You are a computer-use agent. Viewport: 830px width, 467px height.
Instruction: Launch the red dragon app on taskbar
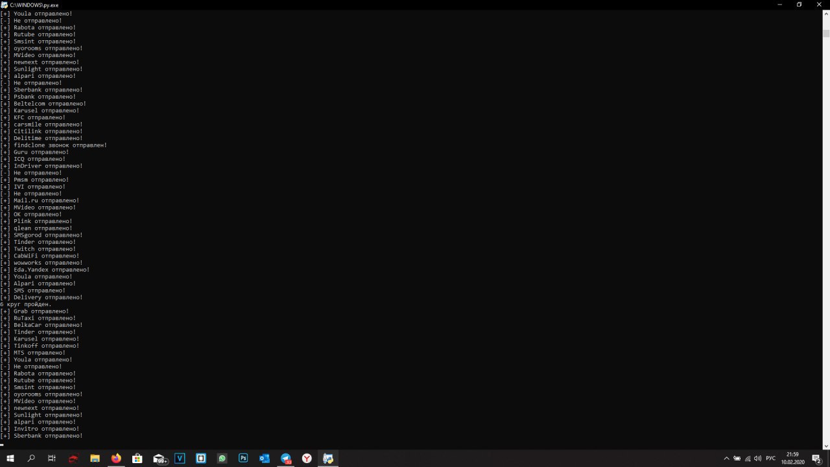tap(73, 459)
